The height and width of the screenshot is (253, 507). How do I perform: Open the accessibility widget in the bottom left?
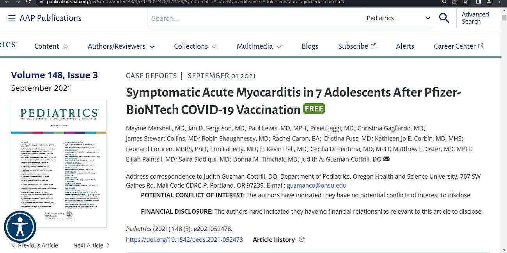[x=20, y=227]
